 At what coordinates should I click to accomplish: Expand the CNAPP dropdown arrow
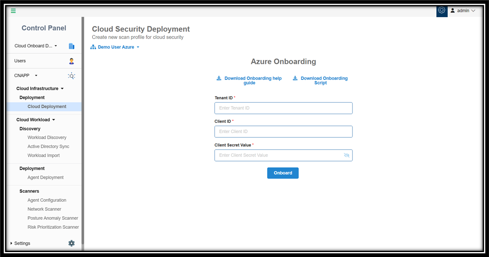(x=36, y=75)
